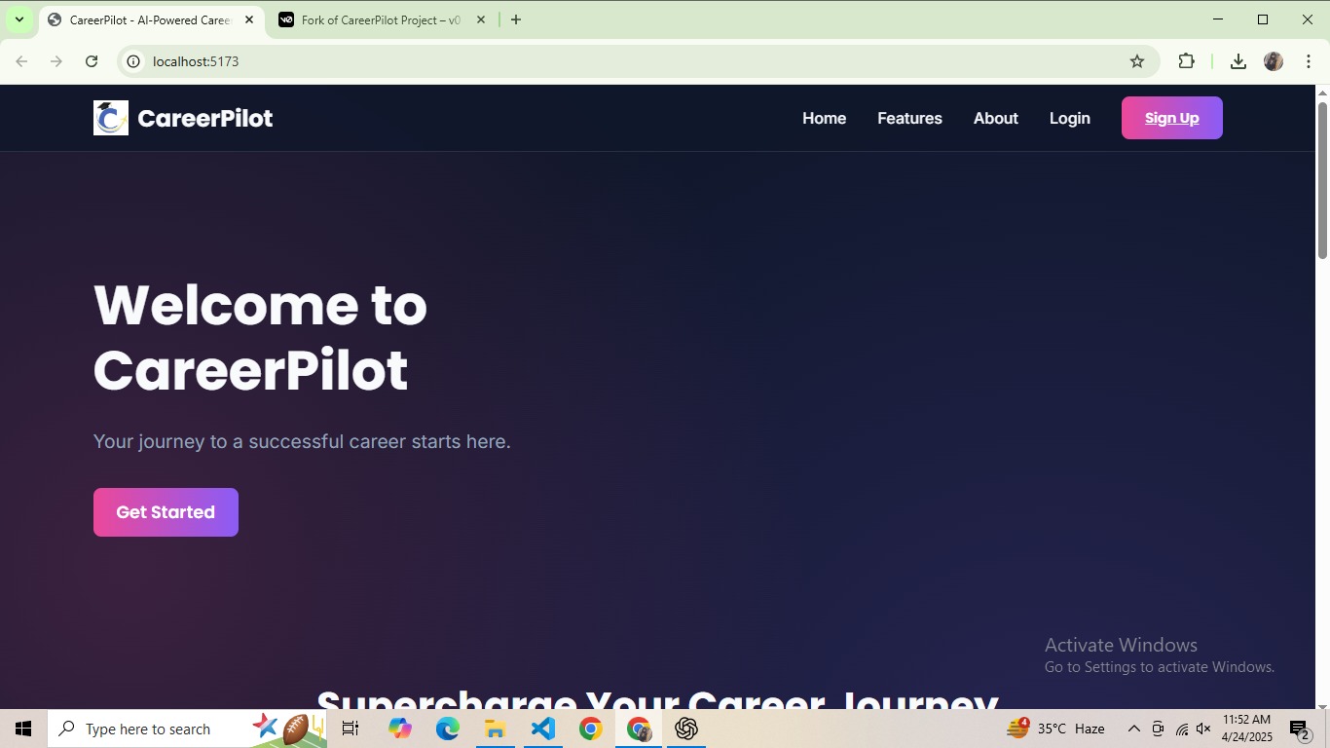Expand the tab search dropdown arrow
Viewport: 1330px width, 748px height.
[19, 19]
